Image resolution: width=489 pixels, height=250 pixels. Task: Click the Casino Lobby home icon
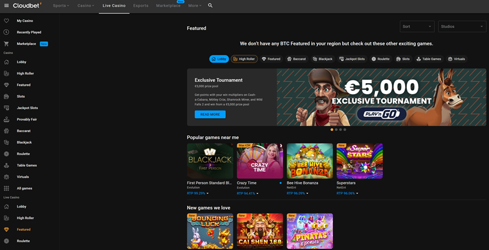coord(6,62)
